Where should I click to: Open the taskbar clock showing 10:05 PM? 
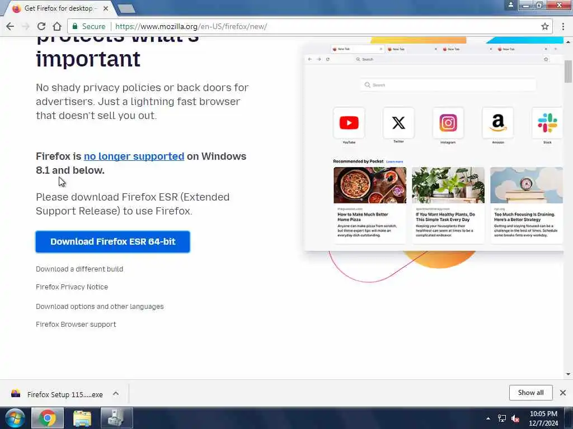[543, 418]
